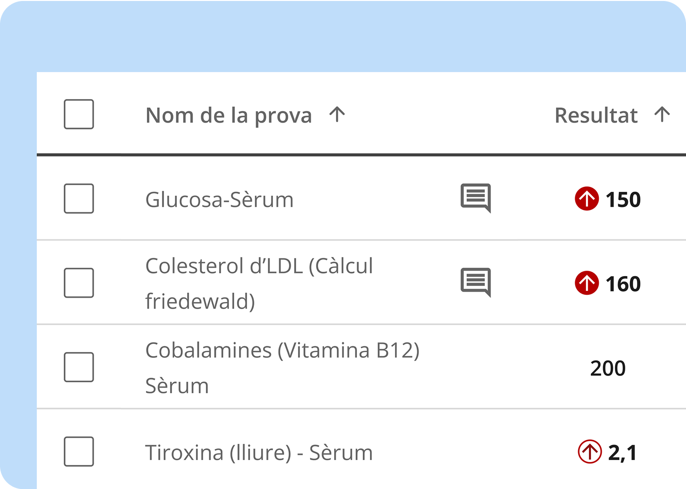This screenshot has height=489, width=686.
Task: Tick the Tiroxina (lliure) row checkbox
Action: click(x=79, y=452)
